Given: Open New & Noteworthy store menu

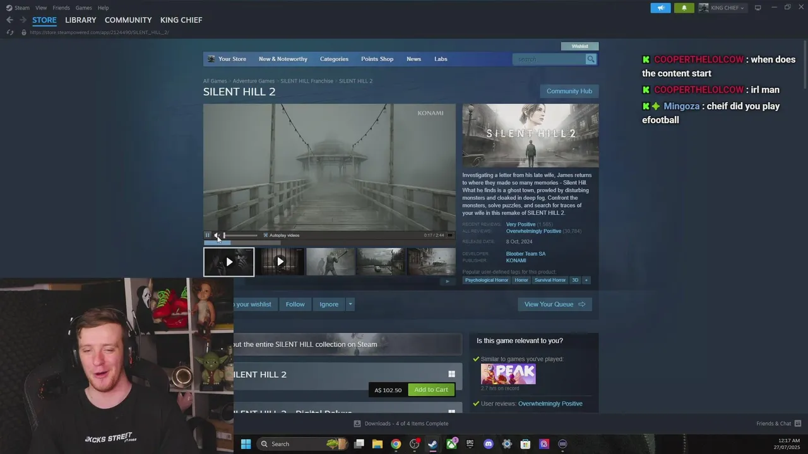Looking at the screenshot, I should click(283, 59).
